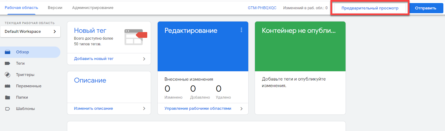Click Изменений в раб. обл.: 0 text
The height and width of the screenshot is (131, 445).
305,8
